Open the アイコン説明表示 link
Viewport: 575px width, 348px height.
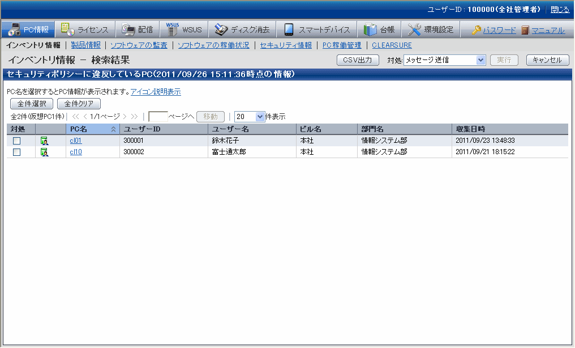pos(156,92)
